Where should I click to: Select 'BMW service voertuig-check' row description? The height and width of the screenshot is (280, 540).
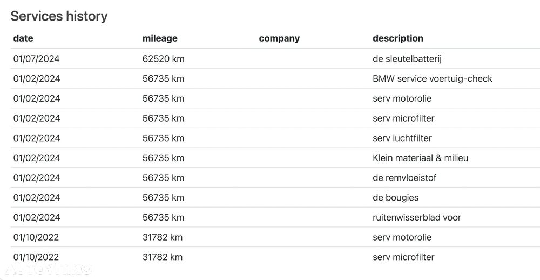point(432,78)
